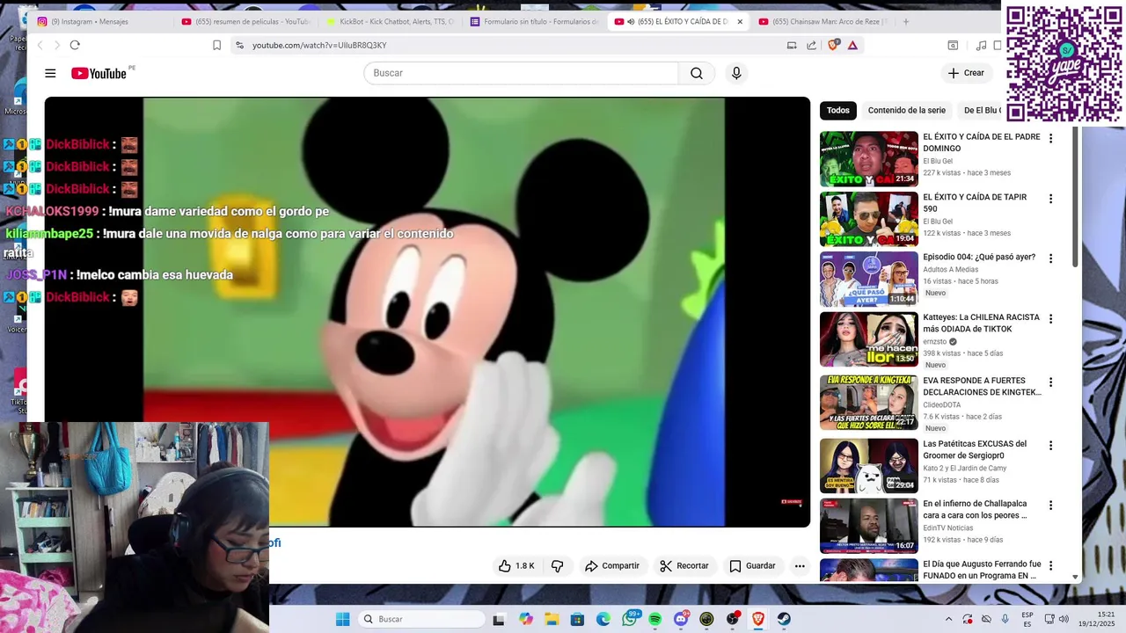Click the Crear button
The width and height of the screenshot is (1126, 633).
[x=966, y=74]
